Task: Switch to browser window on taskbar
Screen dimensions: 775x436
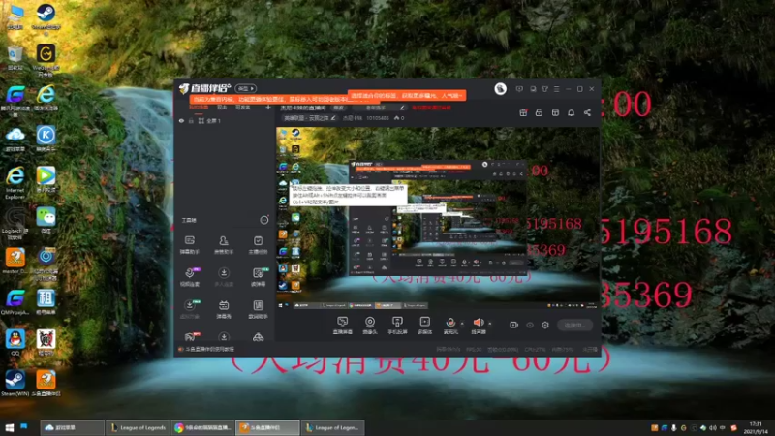Action: click(x=202, y=427)
